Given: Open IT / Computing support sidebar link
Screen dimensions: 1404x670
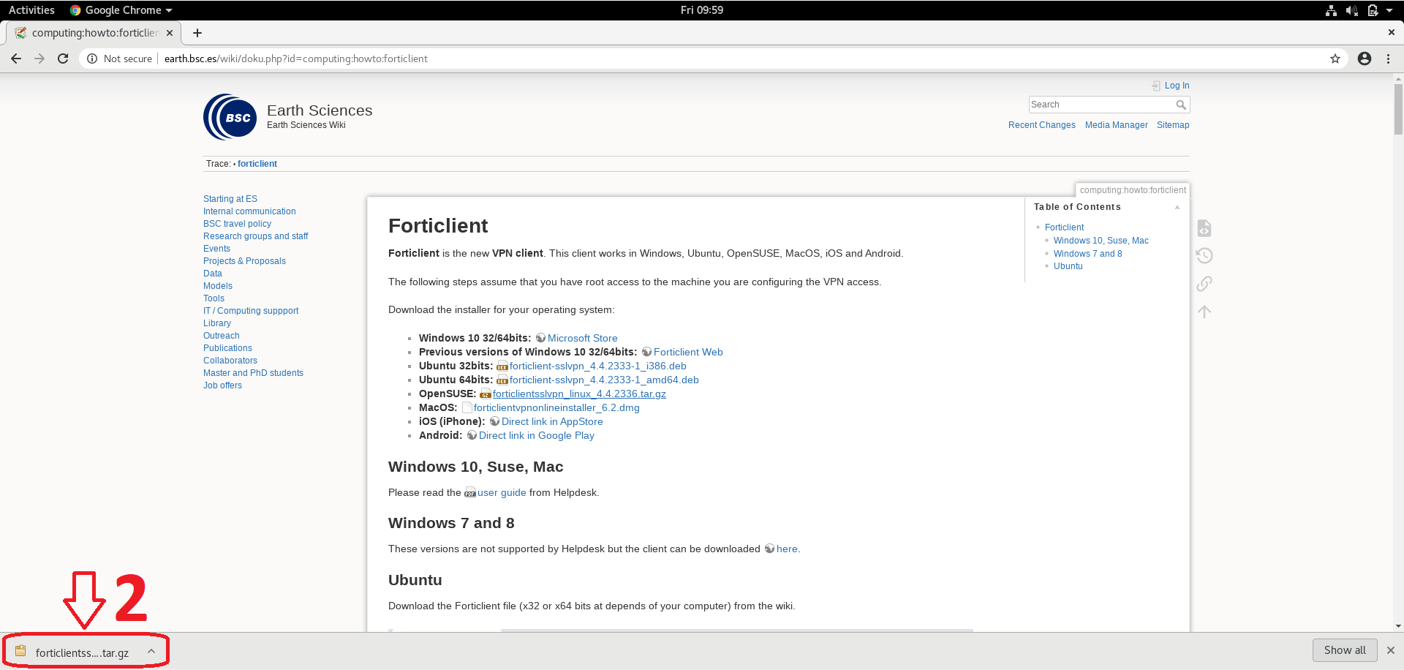Looking at the screenshot, I should point(251,311).
